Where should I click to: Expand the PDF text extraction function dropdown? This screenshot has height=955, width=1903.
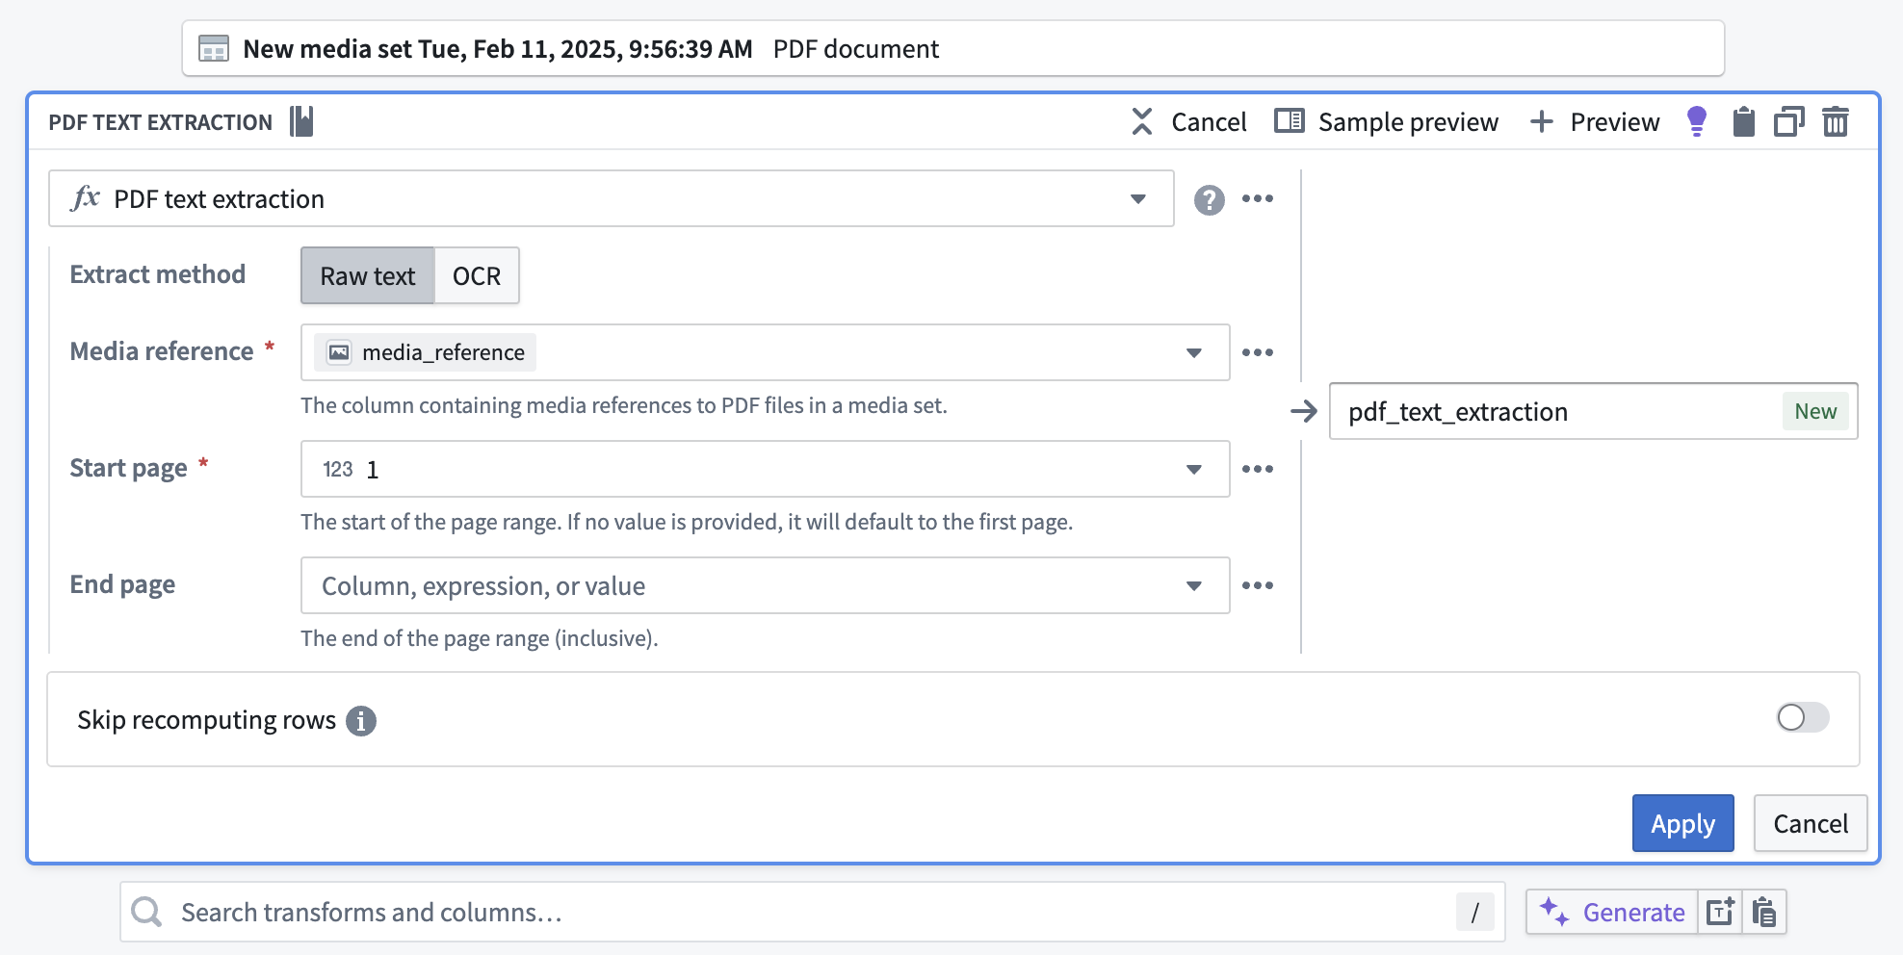pos(1137,199)
